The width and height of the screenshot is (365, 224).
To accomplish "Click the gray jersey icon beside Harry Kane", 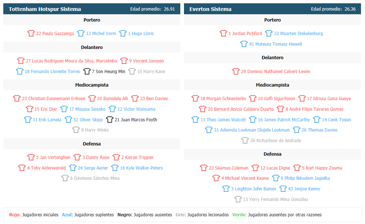I will (x=132, y=71).
